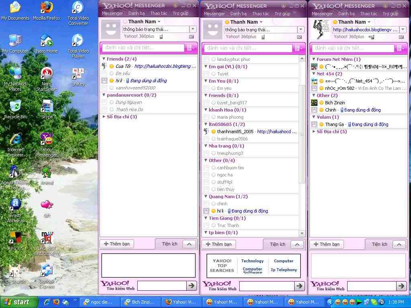411x308 pixels.
Task: Collapse Tiện ích panel arrow in second window
Action: point(297,244)
